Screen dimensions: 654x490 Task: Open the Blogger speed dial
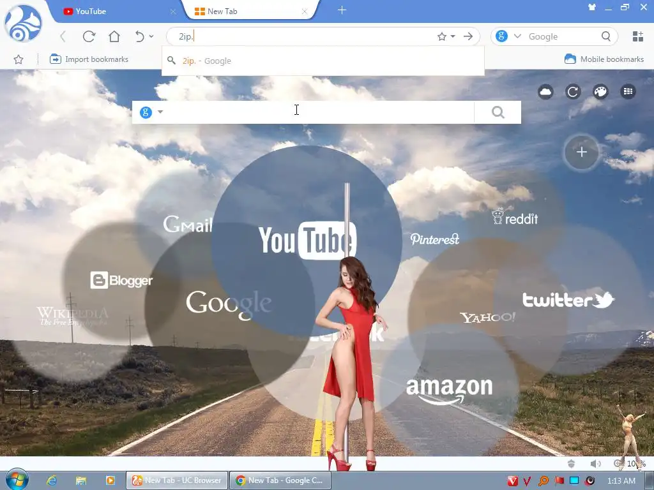point(121,280)
